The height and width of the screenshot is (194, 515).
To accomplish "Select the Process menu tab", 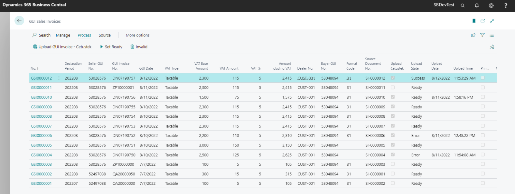I will pyautogui.click(x=84, y=35).
